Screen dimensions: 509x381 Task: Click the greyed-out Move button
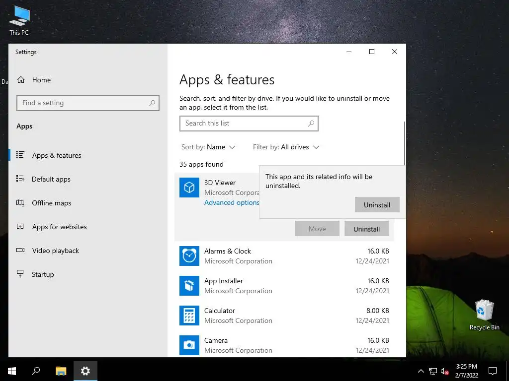tap(317, 229)
